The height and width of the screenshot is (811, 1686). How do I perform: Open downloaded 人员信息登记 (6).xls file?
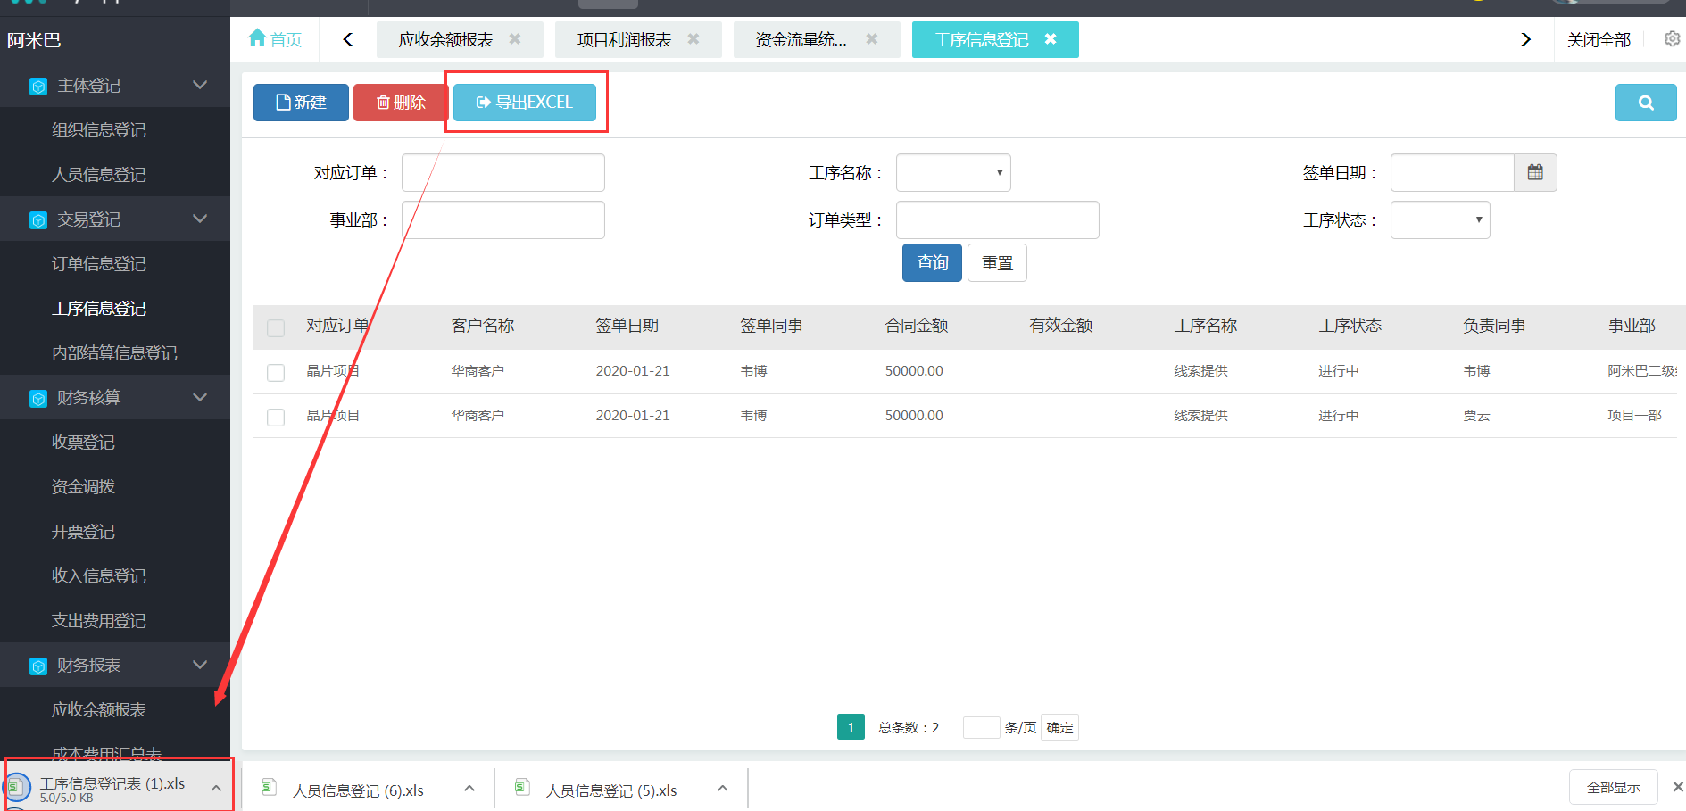click(x=357, y=790)
